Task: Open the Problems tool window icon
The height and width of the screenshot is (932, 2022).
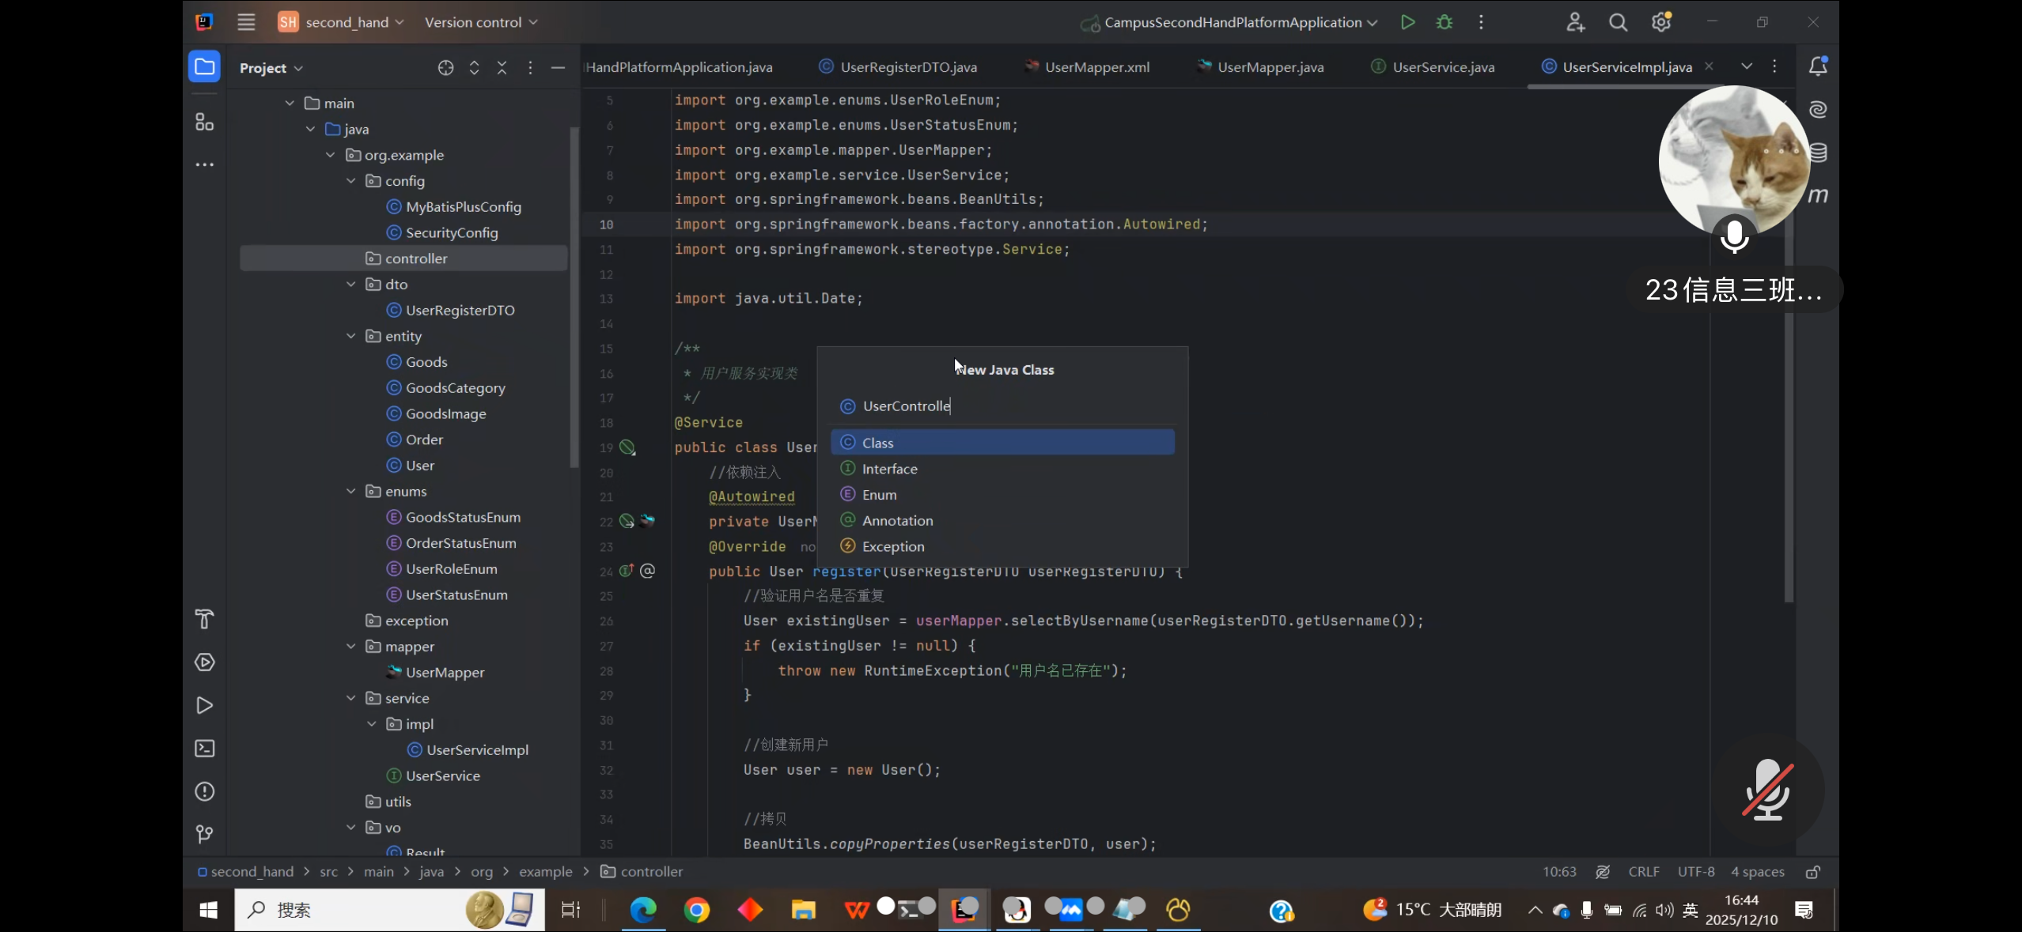Action: (x=204, y=791)
